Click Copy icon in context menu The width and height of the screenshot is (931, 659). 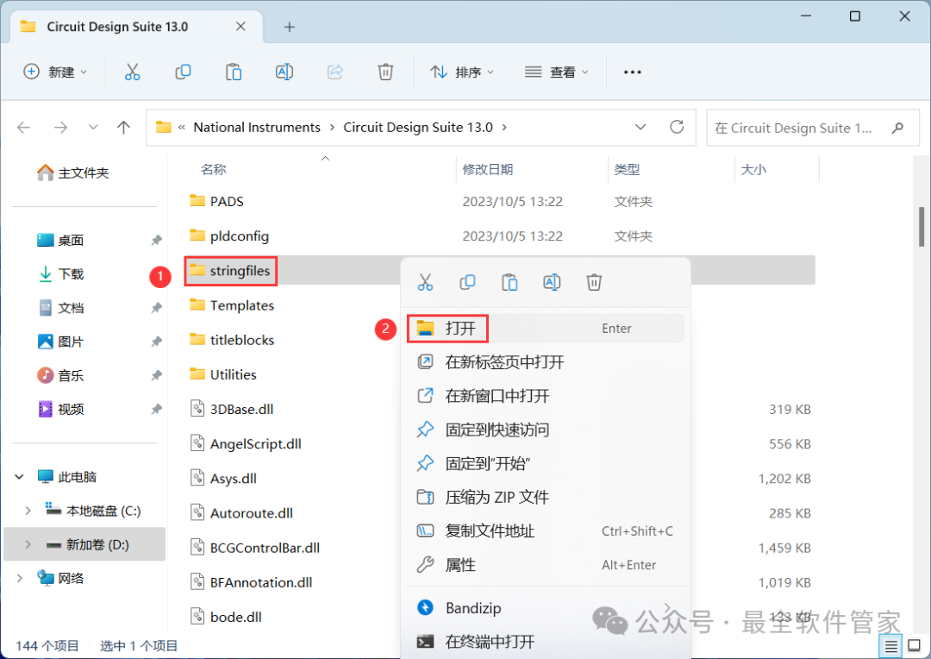467,282
